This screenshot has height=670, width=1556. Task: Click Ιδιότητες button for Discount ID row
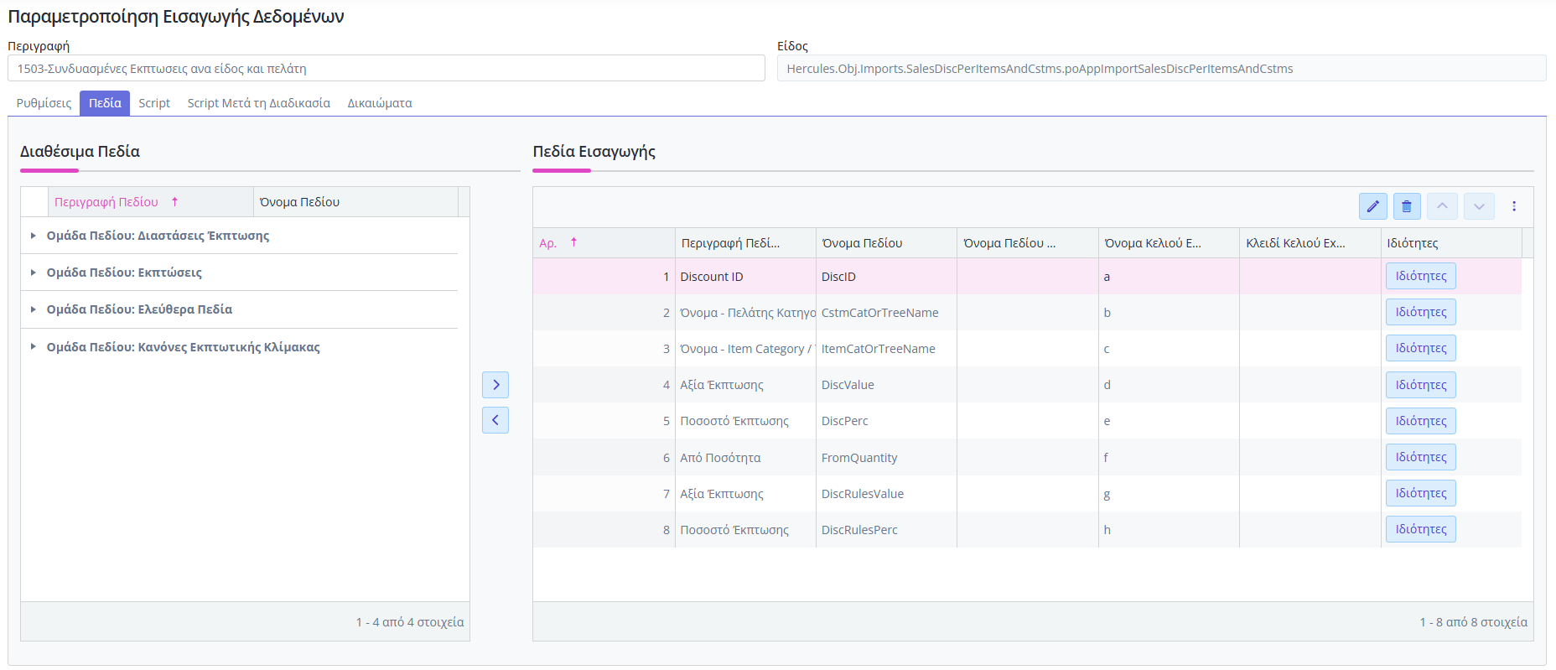pos(1420,276)
